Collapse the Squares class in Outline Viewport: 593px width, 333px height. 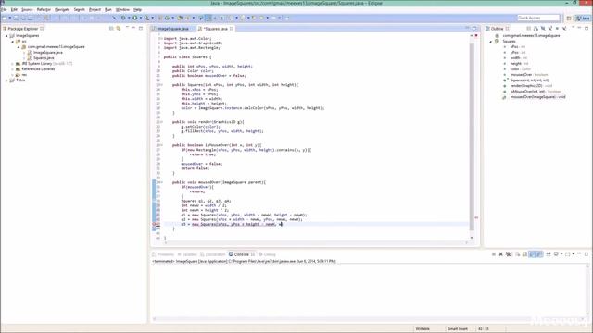point(491,42)
